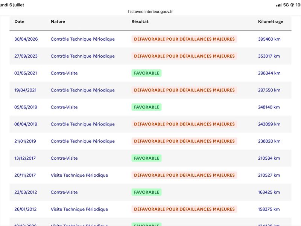Tap the histovec.interieur.gouv.fr address bar

150,12
